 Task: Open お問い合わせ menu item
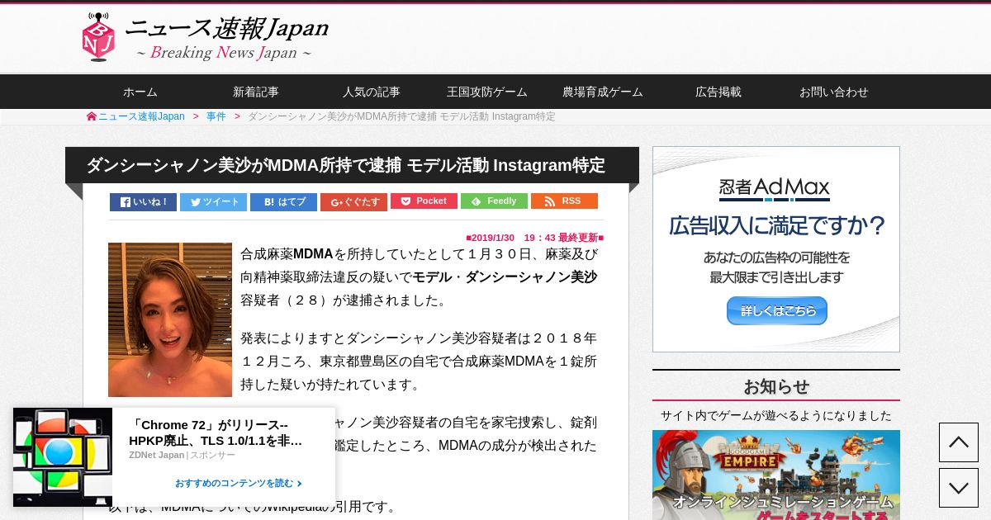pos(834,92)
